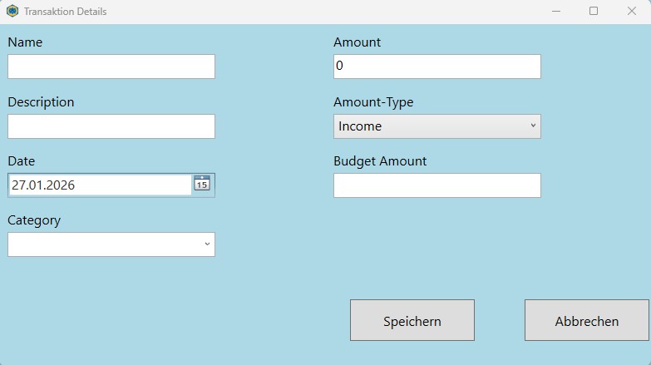The image size is (651, 365).
Task: Focus the Budget Amount input field
Action: pyautogui.click(x=437, y=185)
